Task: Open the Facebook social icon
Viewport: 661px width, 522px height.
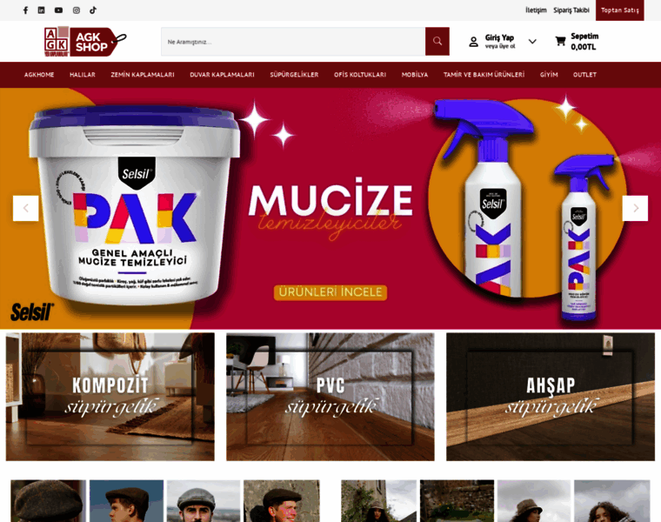Action: pyautogui.click(x=25, y=10)
